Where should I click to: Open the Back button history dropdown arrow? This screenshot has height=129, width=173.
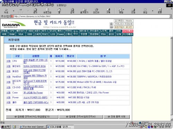point(13,11)
